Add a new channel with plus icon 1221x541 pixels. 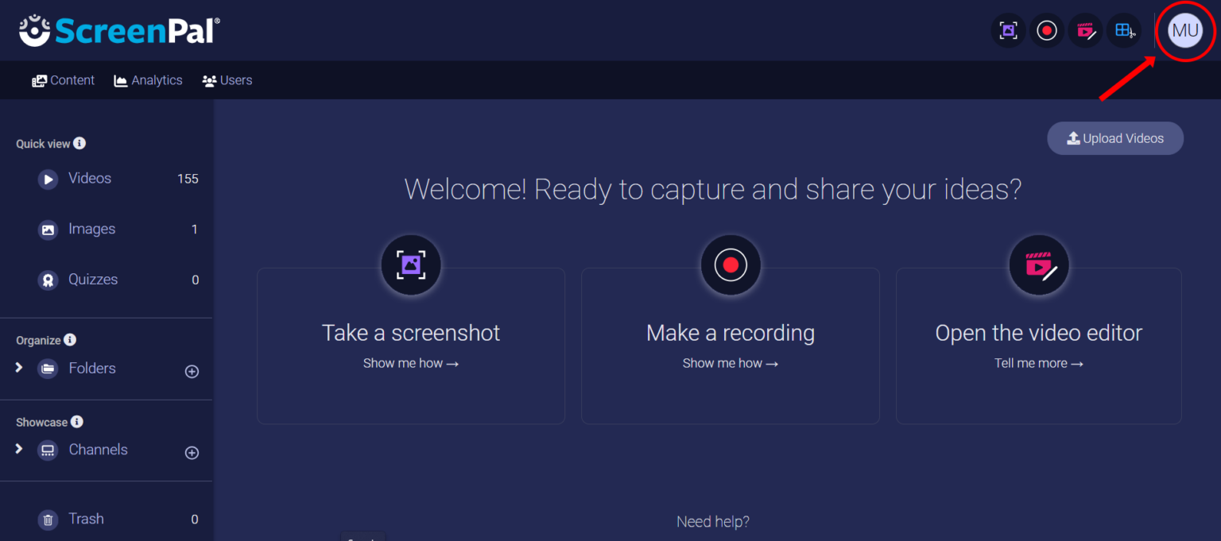click(x=192, y=453)
